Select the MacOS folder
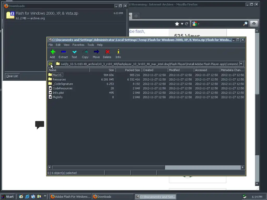267x200 pixels. pyautogui.click(x=58, y=75)
